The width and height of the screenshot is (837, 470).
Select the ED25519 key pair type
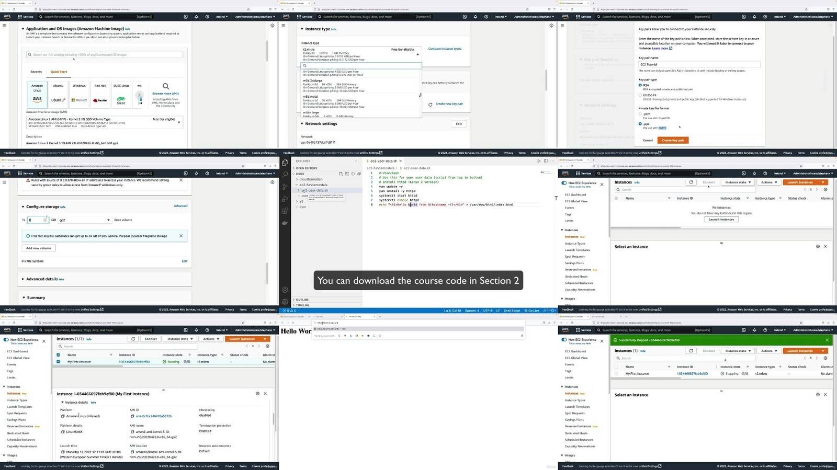click(x=640, y=95)
